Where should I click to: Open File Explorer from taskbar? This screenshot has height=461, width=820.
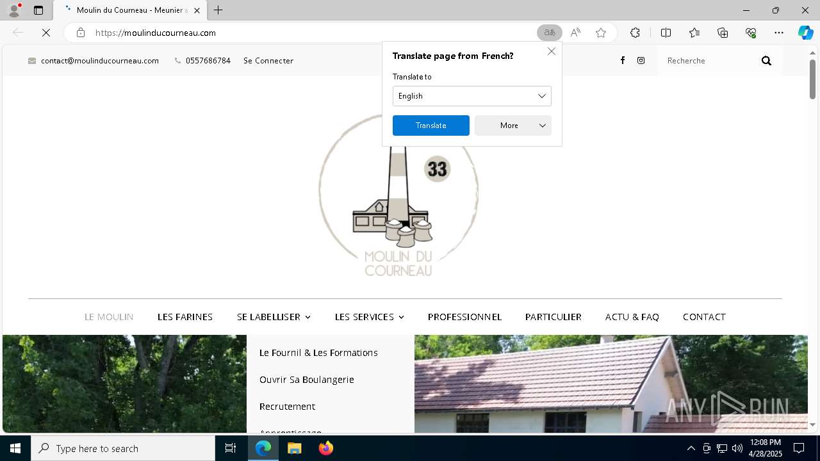295,448
